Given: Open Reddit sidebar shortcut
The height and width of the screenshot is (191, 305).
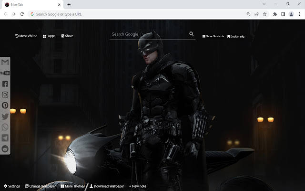Looking at the screenshot, I should pyautogui.click(x=5, y=149).
